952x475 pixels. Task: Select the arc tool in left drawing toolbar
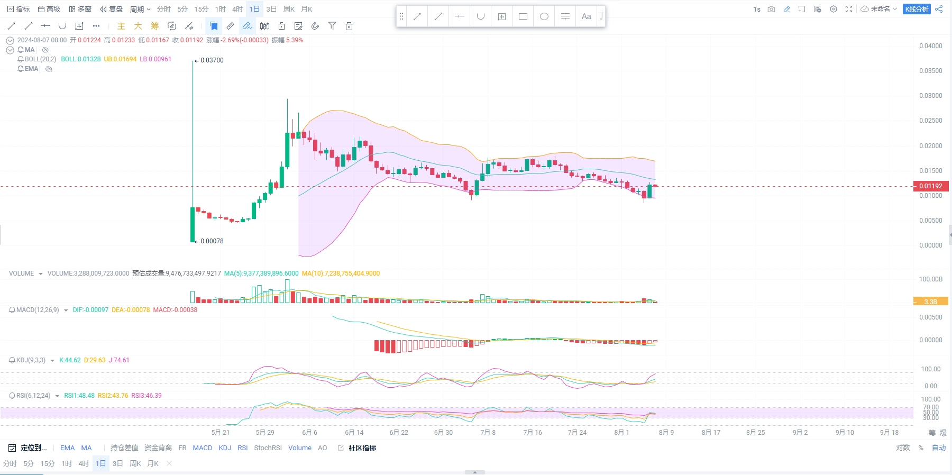(x=62, y=26)
